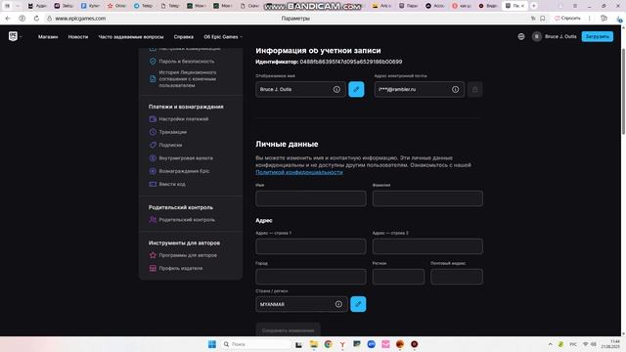Click the Windows Start button

pyautogui.click(x=212, y=344)
